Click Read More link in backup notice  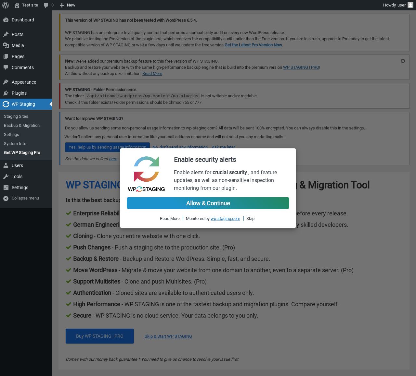[152, 74]
